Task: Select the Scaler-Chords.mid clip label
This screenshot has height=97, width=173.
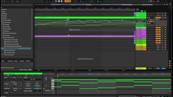Action: click(x=75, y=30)
